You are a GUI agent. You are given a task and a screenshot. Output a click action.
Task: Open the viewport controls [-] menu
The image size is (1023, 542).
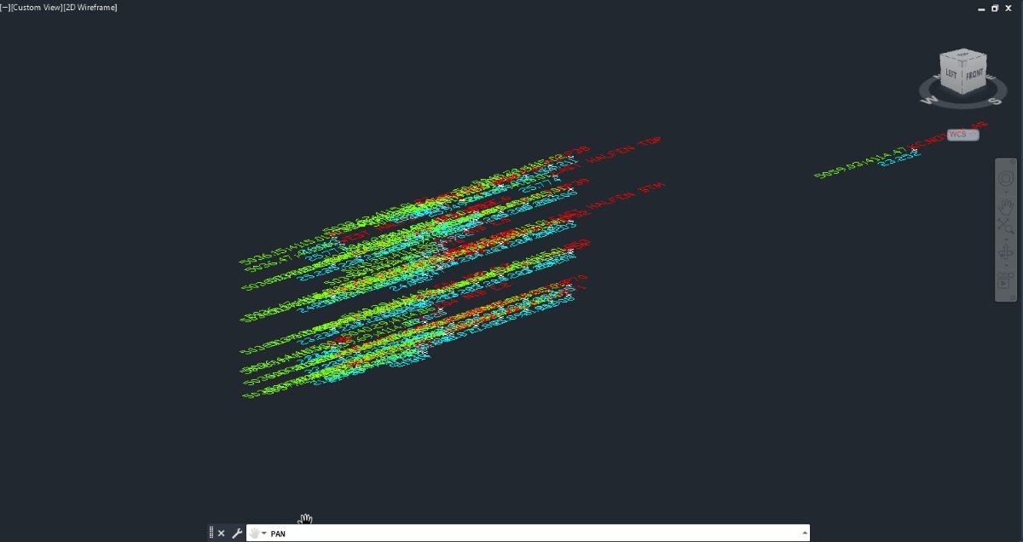pyautogui.click(x=4, y=7)
